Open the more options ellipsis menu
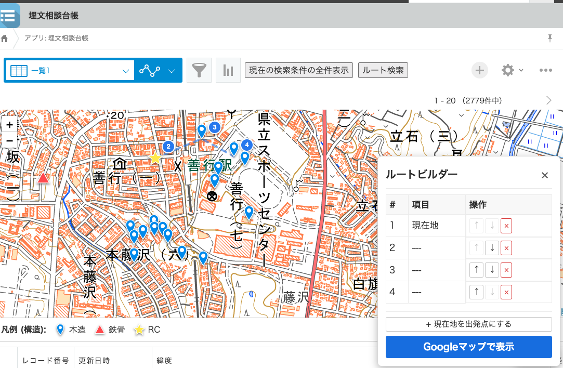The image size is (563, 368). click(x=545, y=70)
